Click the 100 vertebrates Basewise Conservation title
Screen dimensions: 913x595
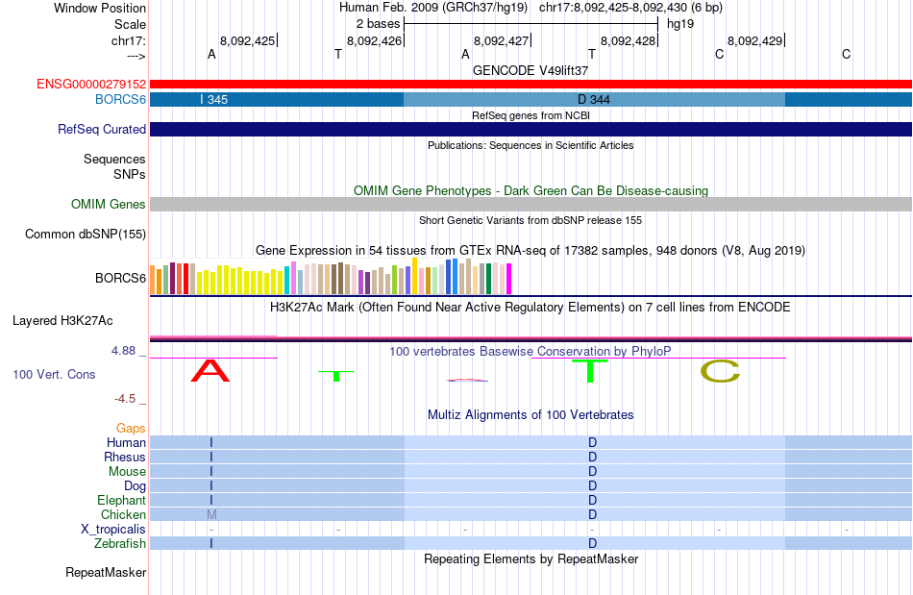coord(530,351)
